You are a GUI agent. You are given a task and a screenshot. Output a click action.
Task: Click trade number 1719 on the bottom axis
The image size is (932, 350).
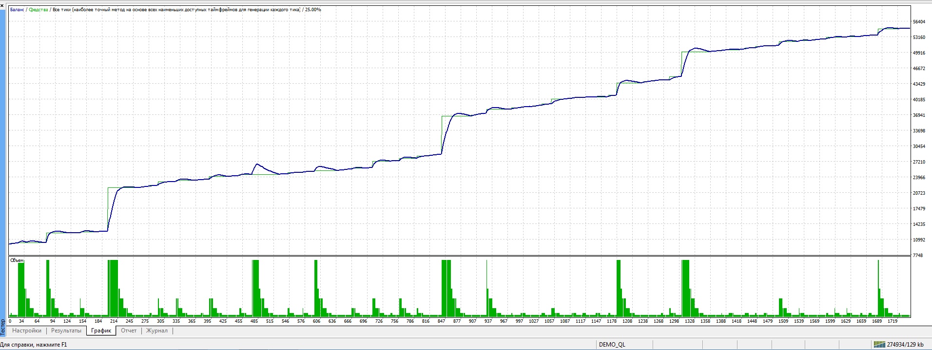click(893, 321)
